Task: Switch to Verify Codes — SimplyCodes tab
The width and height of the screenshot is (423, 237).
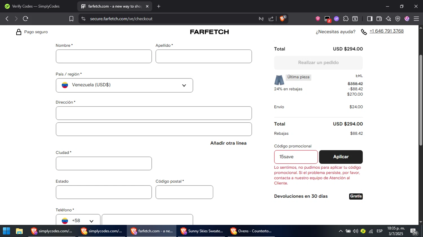Action: [36, 6]
